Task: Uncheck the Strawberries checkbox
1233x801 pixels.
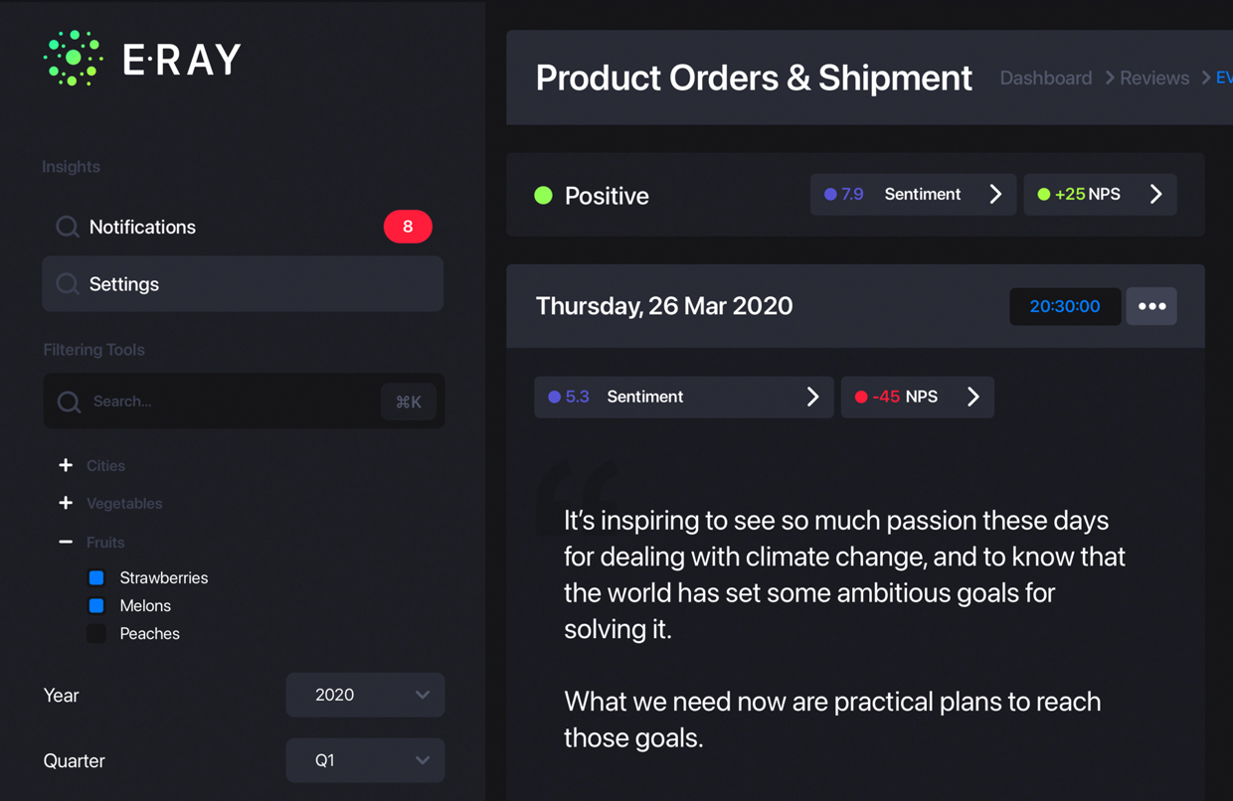Action: point(96,577)
